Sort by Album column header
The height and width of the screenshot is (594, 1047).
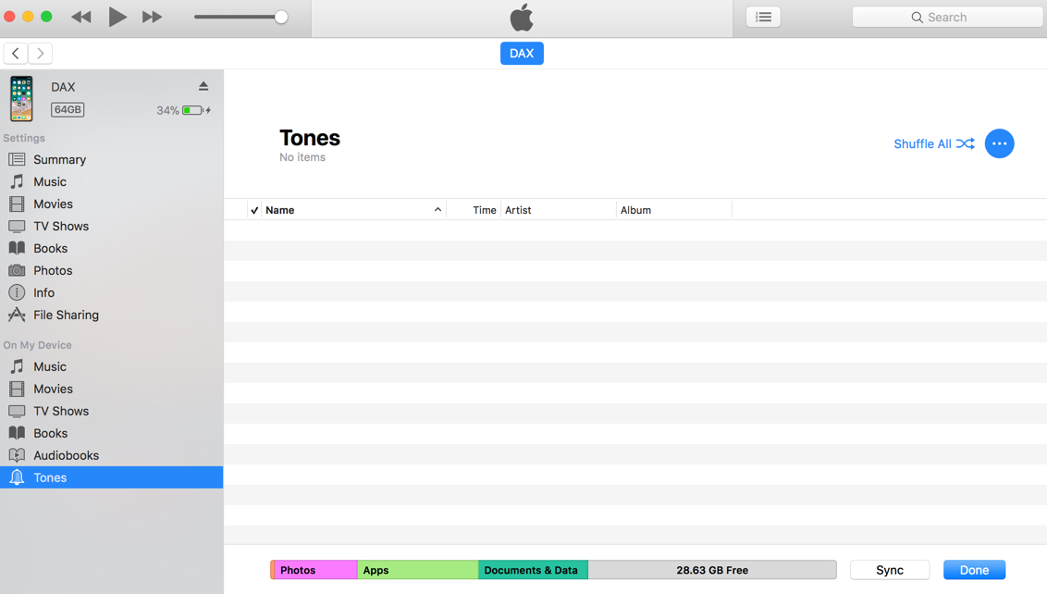pyautogui.click(x=673, y=210)
